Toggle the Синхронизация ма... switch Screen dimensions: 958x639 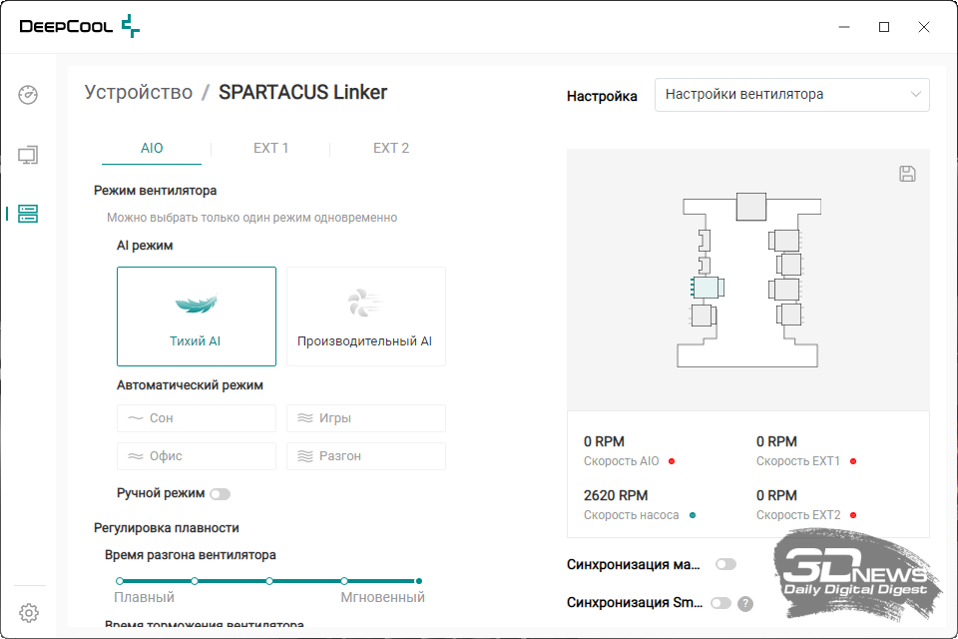click(725, 564)
